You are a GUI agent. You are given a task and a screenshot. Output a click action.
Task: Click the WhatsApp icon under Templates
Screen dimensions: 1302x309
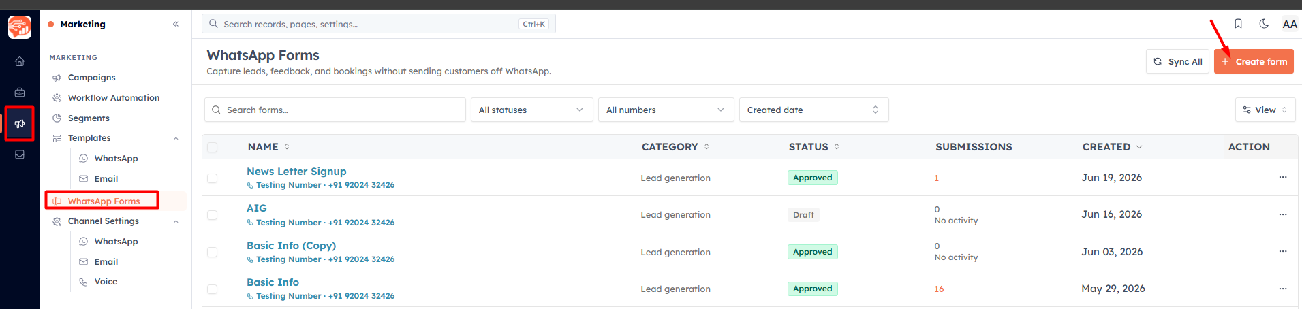[83, 159]
